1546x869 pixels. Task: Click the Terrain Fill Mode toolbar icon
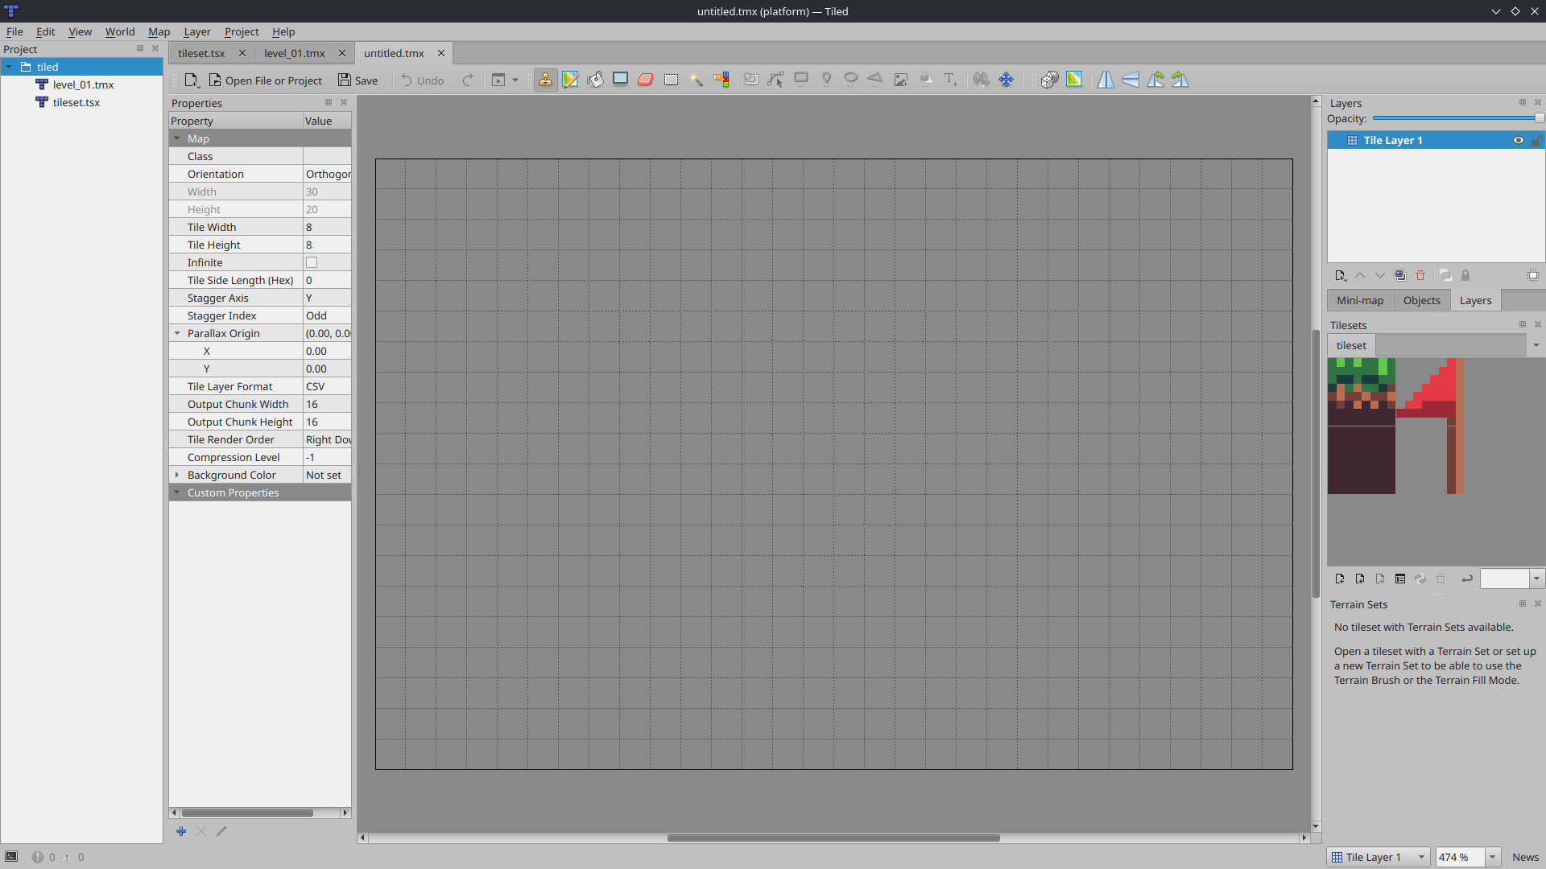click(1074, 80)
